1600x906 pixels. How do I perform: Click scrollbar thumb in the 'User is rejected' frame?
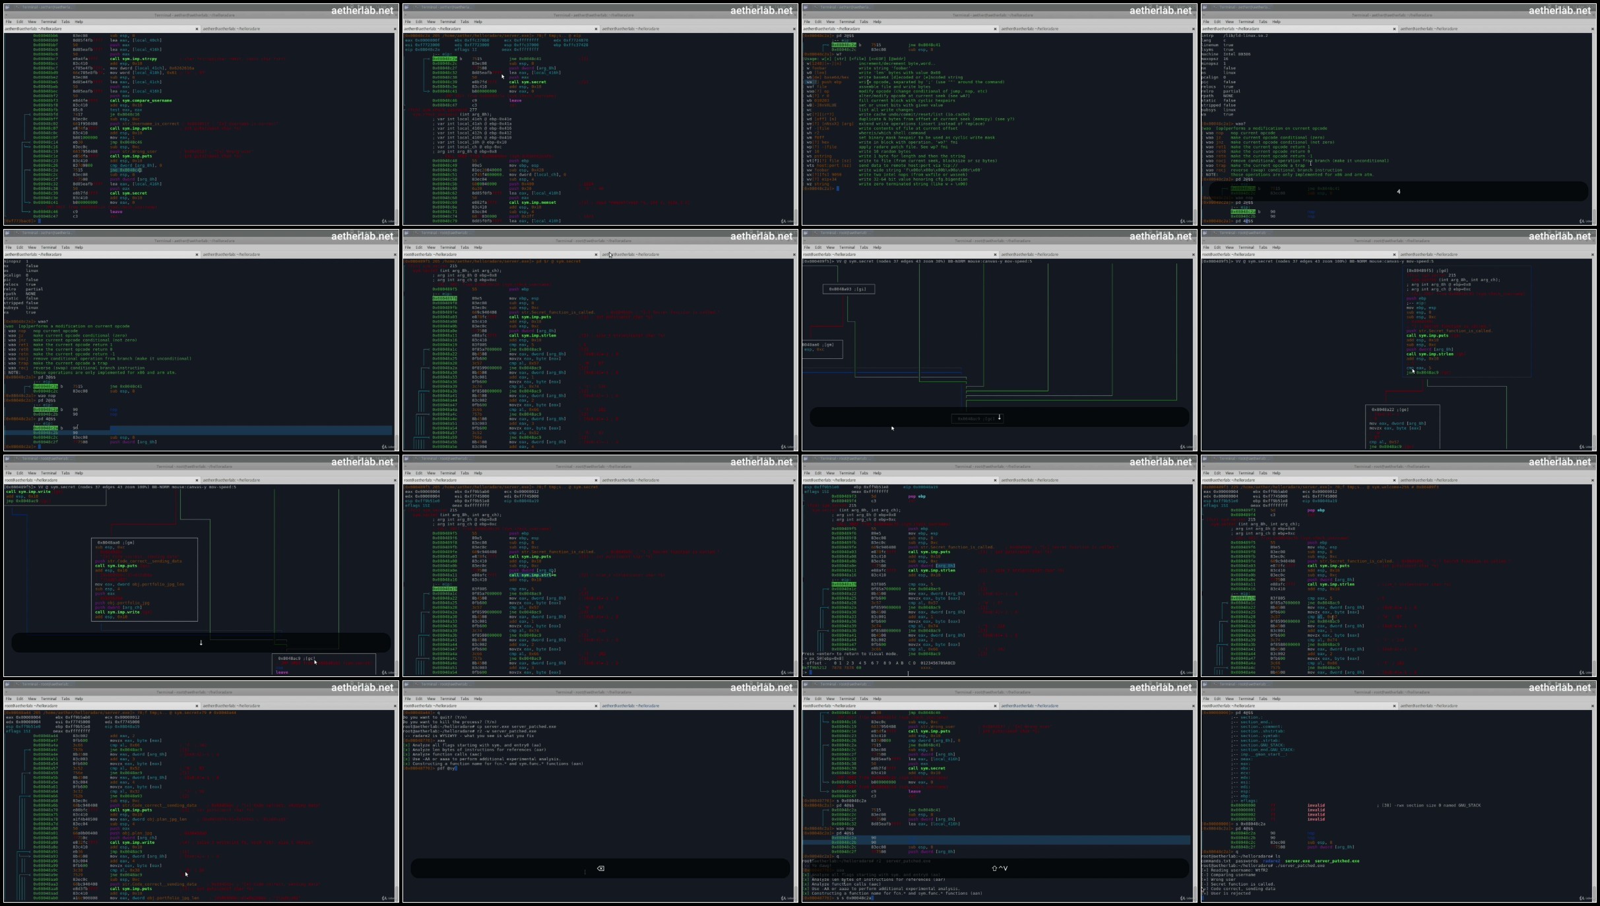(1594, 893)
